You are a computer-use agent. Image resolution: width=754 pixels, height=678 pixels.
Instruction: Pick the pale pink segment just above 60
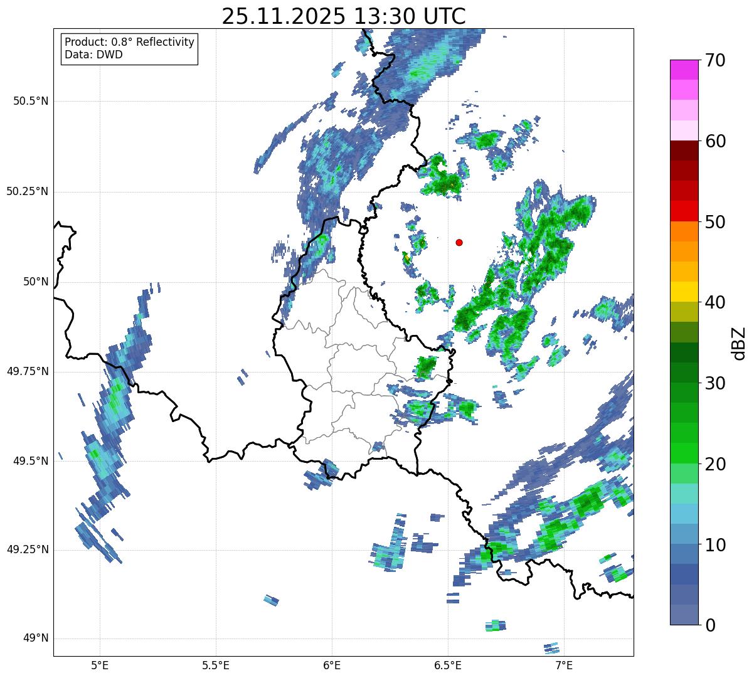684,130
